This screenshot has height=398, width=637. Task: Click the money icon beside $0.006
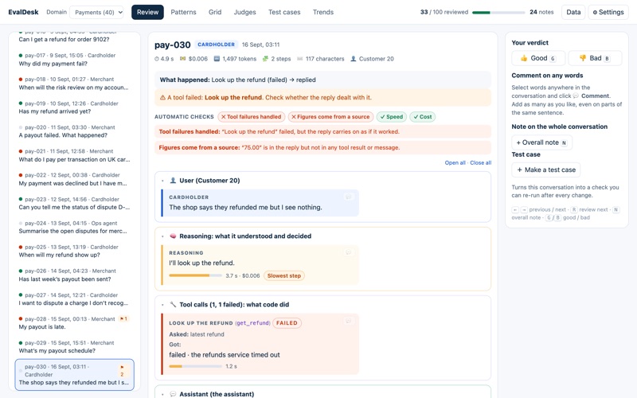point(183,59)
